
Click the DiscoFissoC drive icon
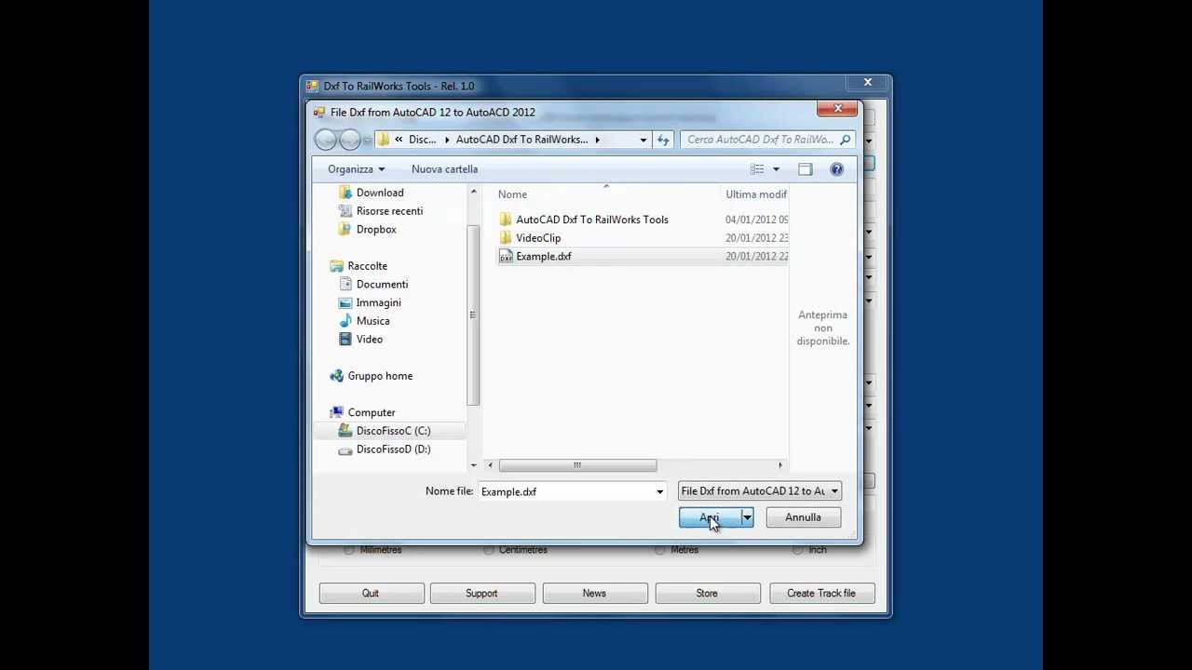pos(345,431)
